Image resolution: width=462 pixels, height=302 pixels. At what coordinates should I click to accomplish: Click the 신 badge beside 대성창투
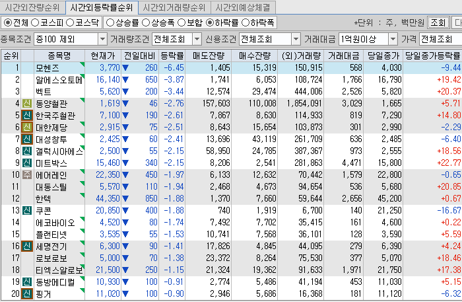(x=27, y=139)
